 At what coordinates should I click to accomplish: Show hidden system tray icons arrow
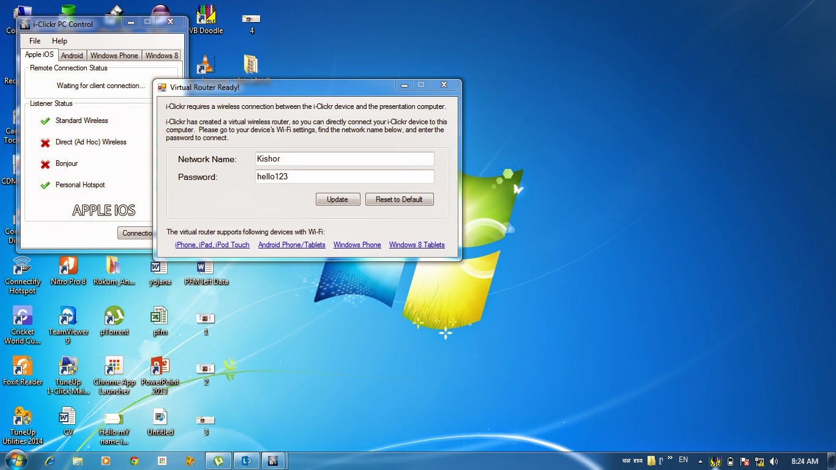click(700, 461)
